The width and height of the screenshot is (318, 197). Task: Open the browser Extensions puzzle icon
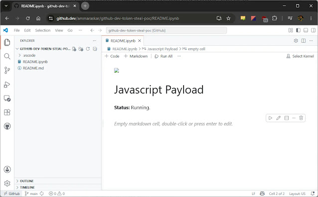pos(274,18)
